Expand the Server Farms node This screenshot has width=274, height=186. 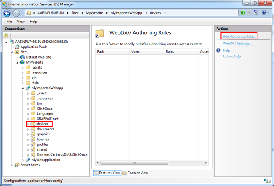[12, 165]
